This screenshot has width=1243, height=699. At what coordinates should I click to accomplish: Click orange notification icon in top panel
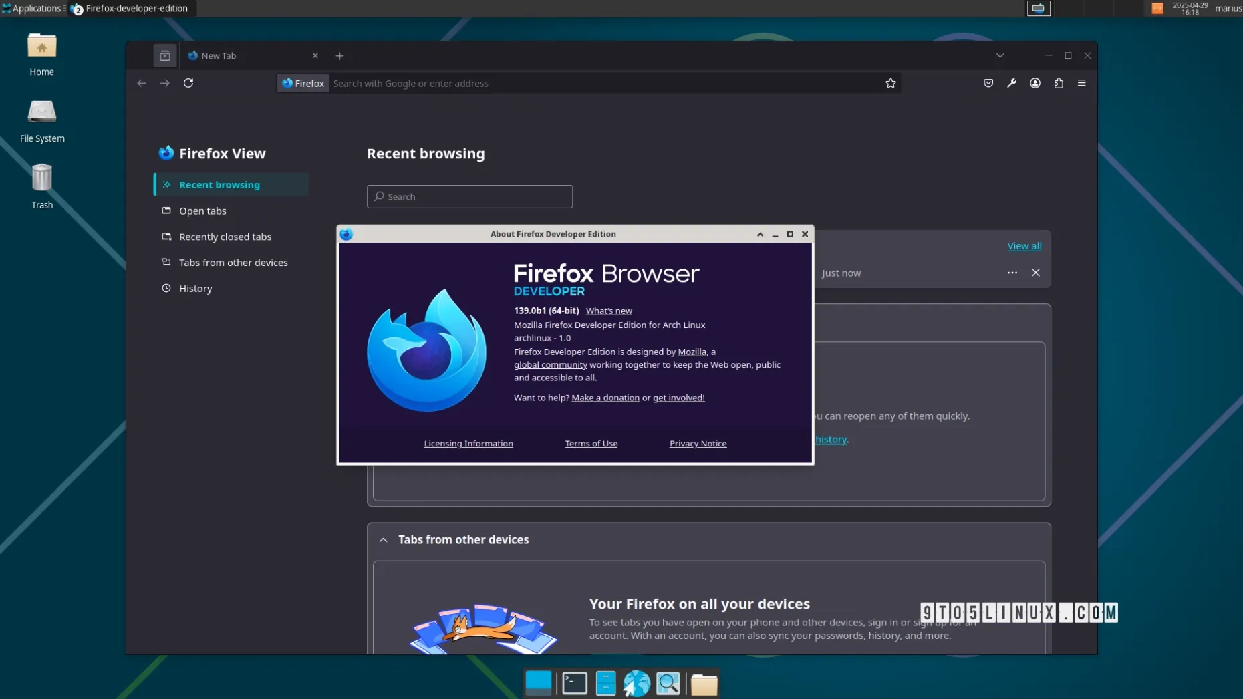coord(1157,8)
